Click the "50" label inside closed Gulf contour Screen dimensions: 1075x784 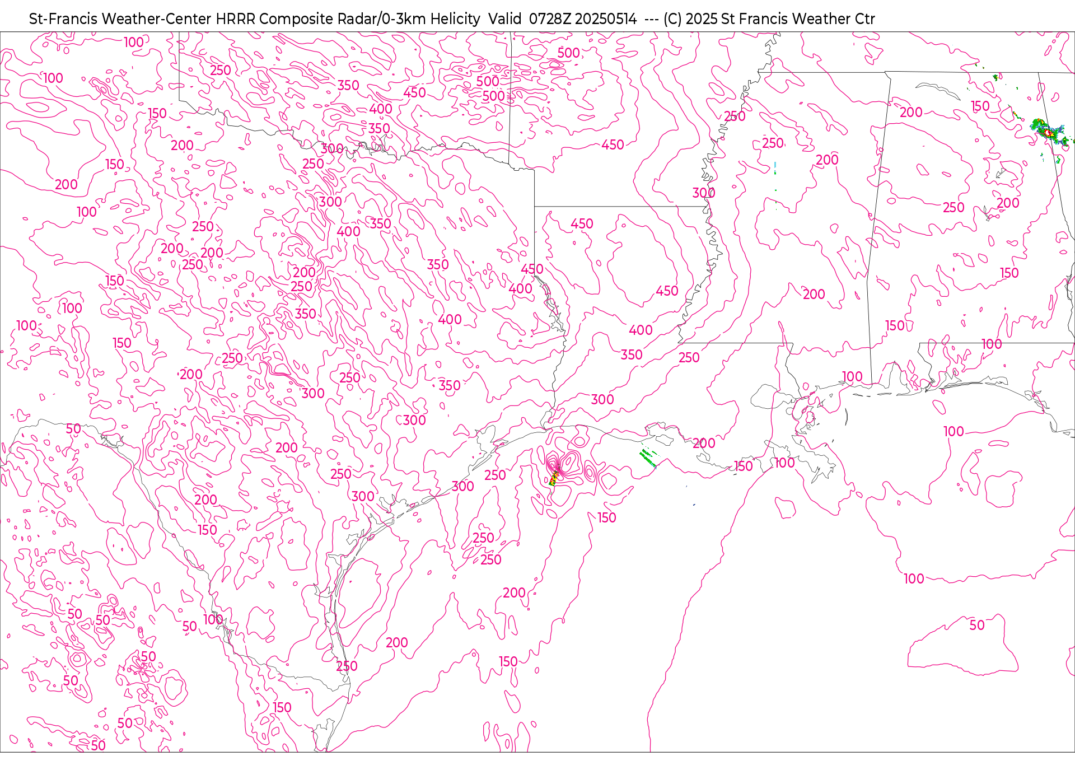pyautogui.click(x=977, y=626)
